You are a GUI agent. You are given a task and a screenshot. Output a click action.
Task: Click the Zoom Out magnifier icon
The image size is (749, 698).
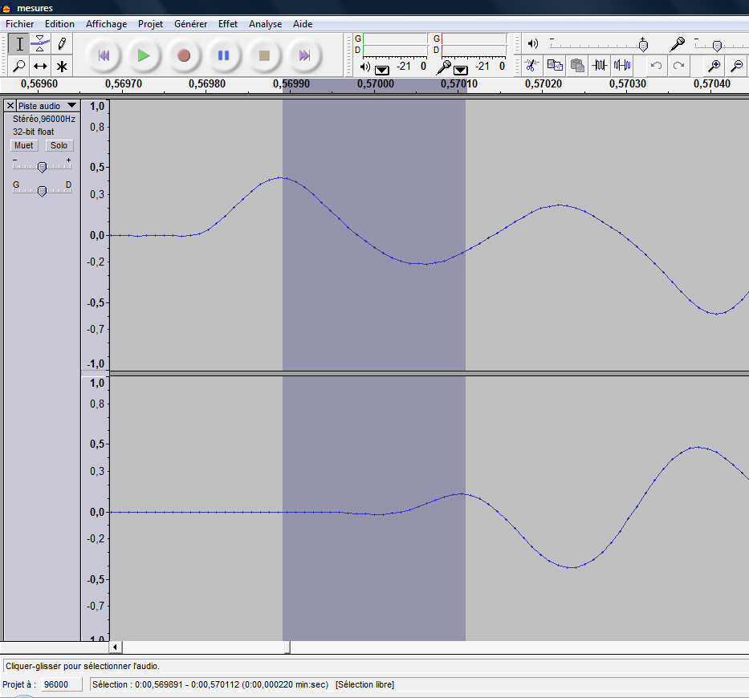[737, 66]
